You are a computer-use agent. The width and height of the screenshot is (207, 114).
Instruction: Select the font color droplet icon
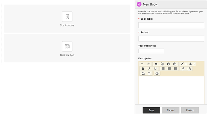190,64
